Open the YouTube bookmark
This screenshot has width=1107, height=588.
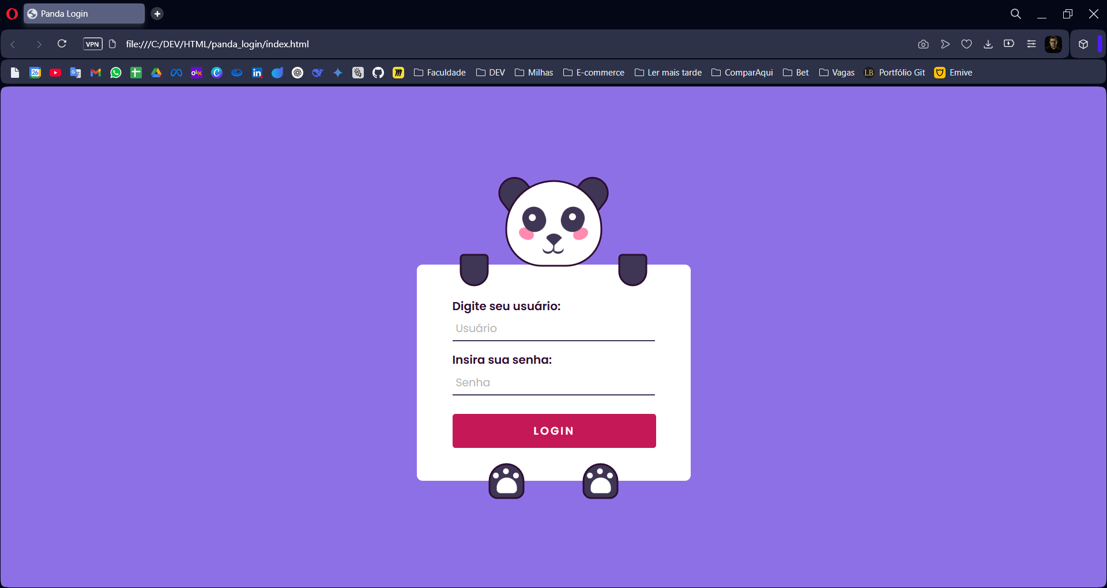55,73
